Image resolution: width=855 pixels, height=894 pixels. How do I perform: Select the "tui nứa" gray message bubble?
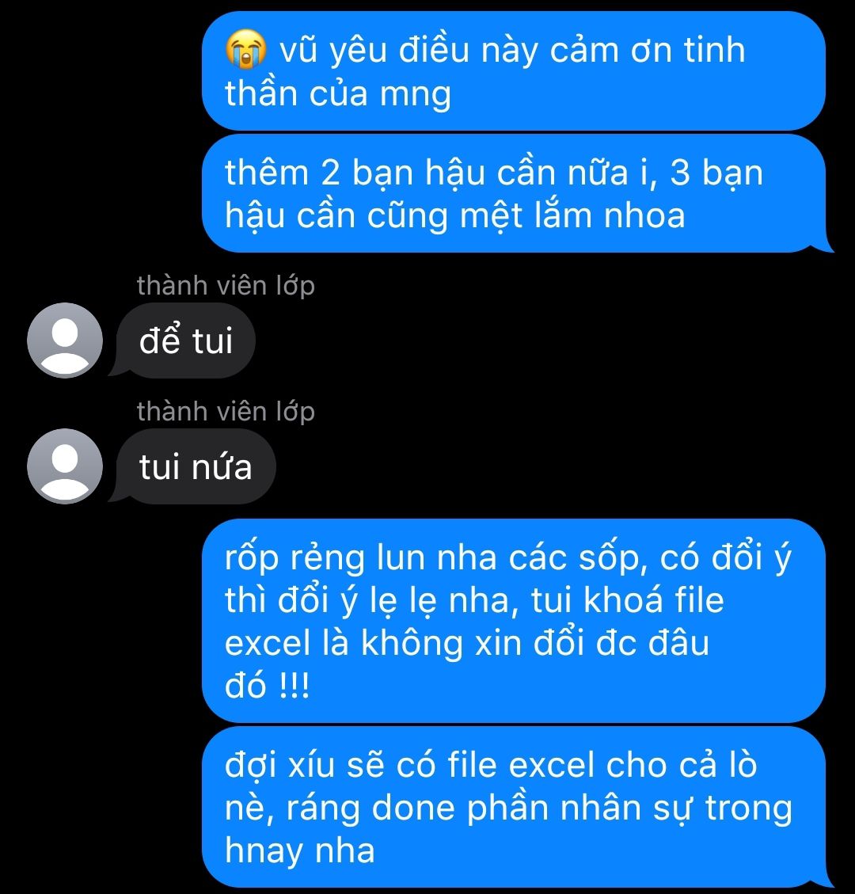click(192, 466)
